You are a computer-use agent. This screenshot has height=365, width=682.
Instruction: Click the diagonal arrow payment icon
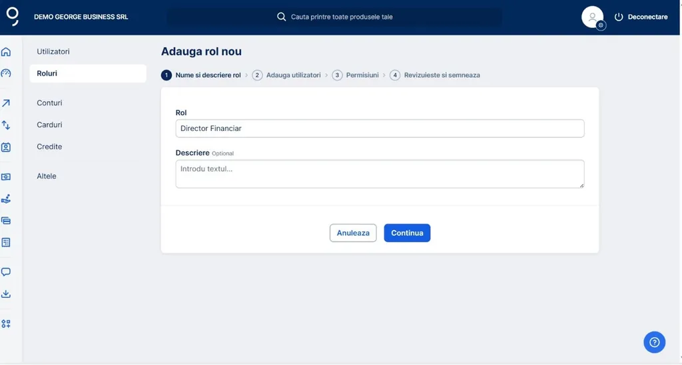[x=6, y=103]
